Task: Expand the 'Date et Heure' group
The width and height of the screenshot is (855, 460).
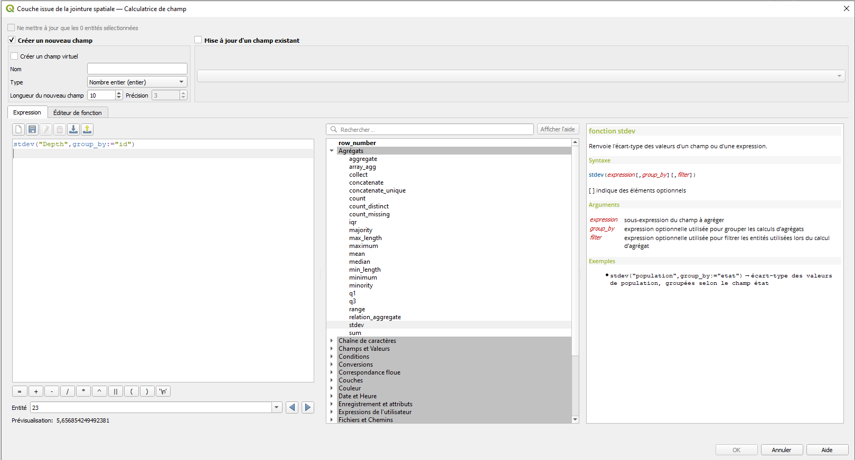Action: point(332,396)
